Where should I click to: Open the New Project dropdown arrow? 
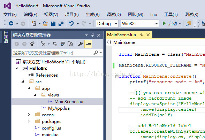pos(40,24)
